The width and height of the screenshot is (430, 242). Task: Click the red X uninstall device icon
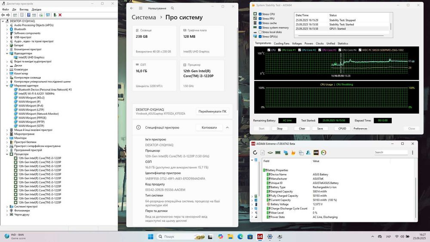(60, 15)
